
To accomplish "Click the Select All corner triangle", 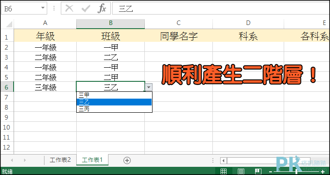I will coord(9,24).
